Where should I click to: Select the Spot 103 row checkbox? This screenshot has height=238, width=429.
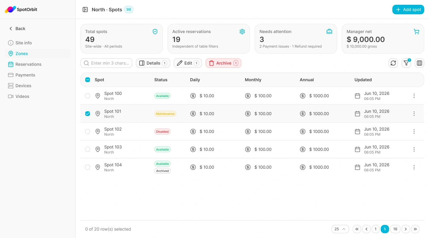point(88,149)
